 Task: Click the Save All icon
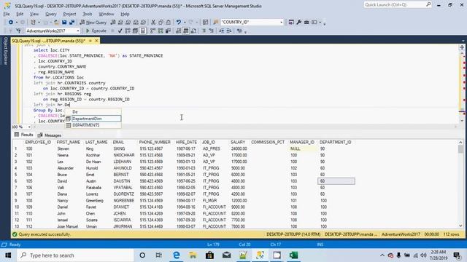(x=72, y=23)
